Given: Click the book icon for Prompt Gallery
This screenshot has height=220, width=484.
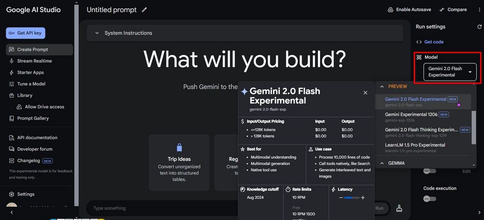Looking at the screenshot, I should click(x=12, y=118).
